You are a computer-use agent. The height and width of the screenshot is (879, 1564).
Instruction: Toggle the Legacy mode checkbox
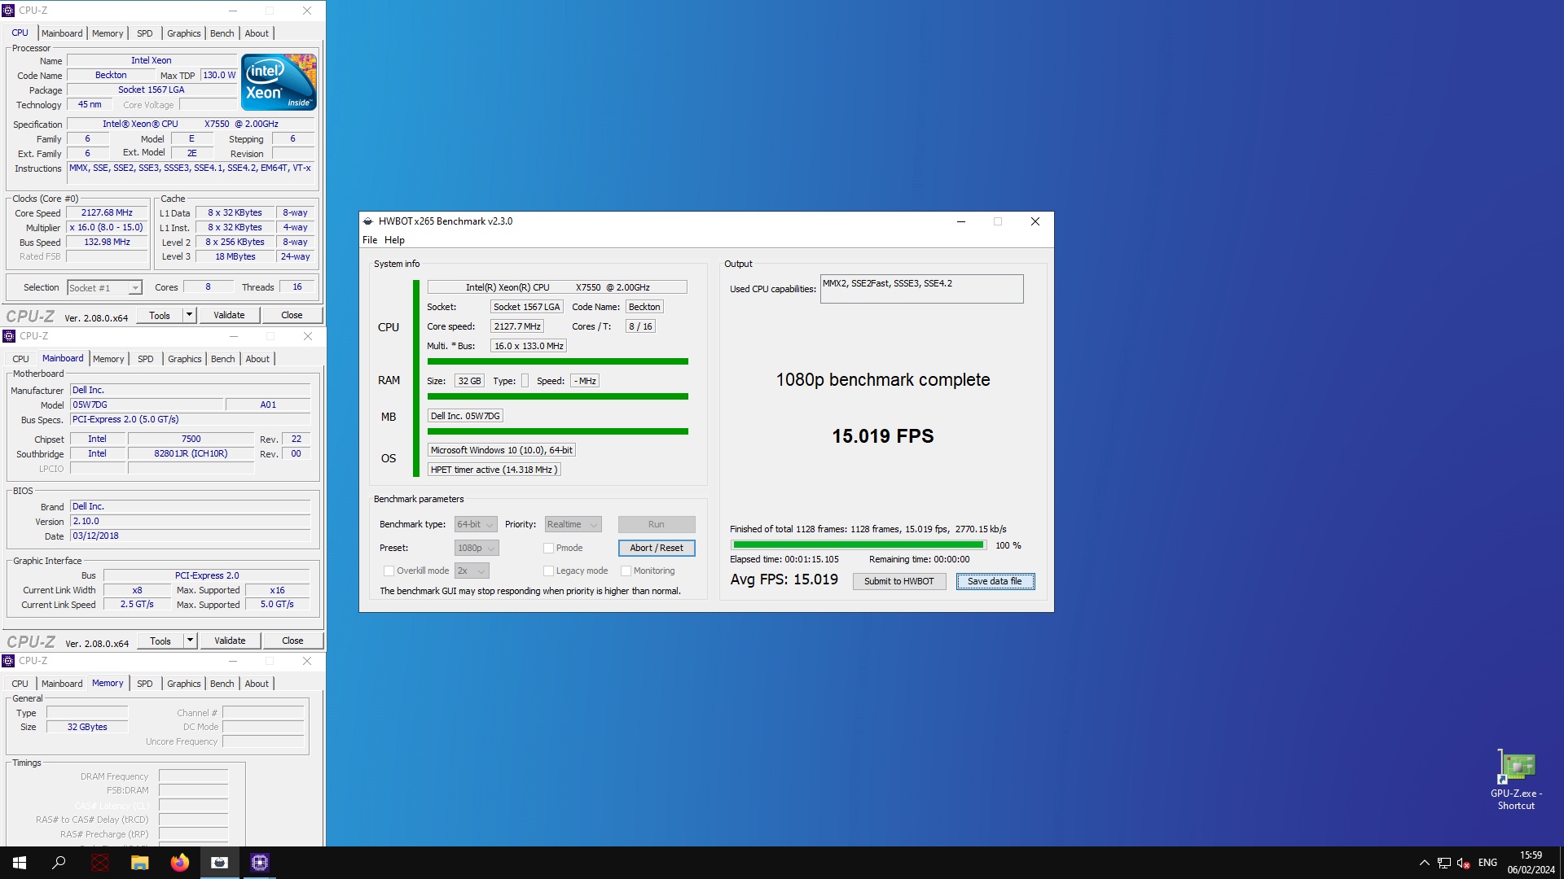click(x=548, y=571)
